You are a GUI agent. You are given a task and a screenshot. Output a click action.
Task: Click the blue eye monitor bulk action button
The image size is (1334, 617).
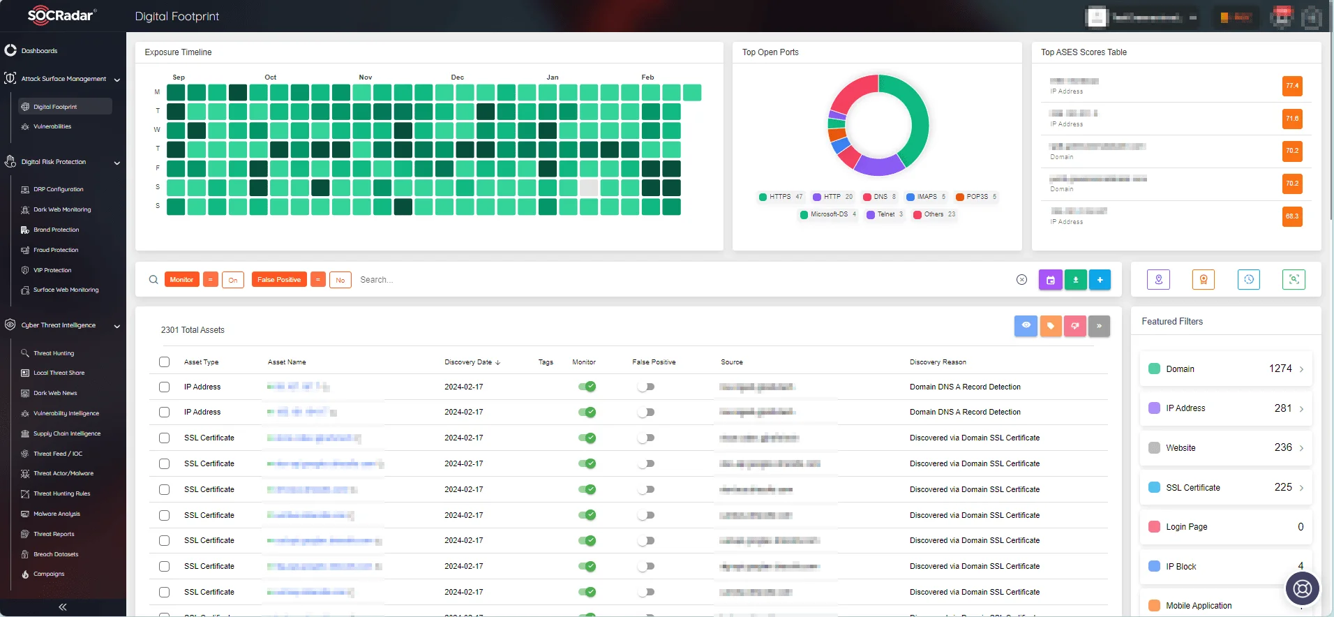coord(1026,325)
